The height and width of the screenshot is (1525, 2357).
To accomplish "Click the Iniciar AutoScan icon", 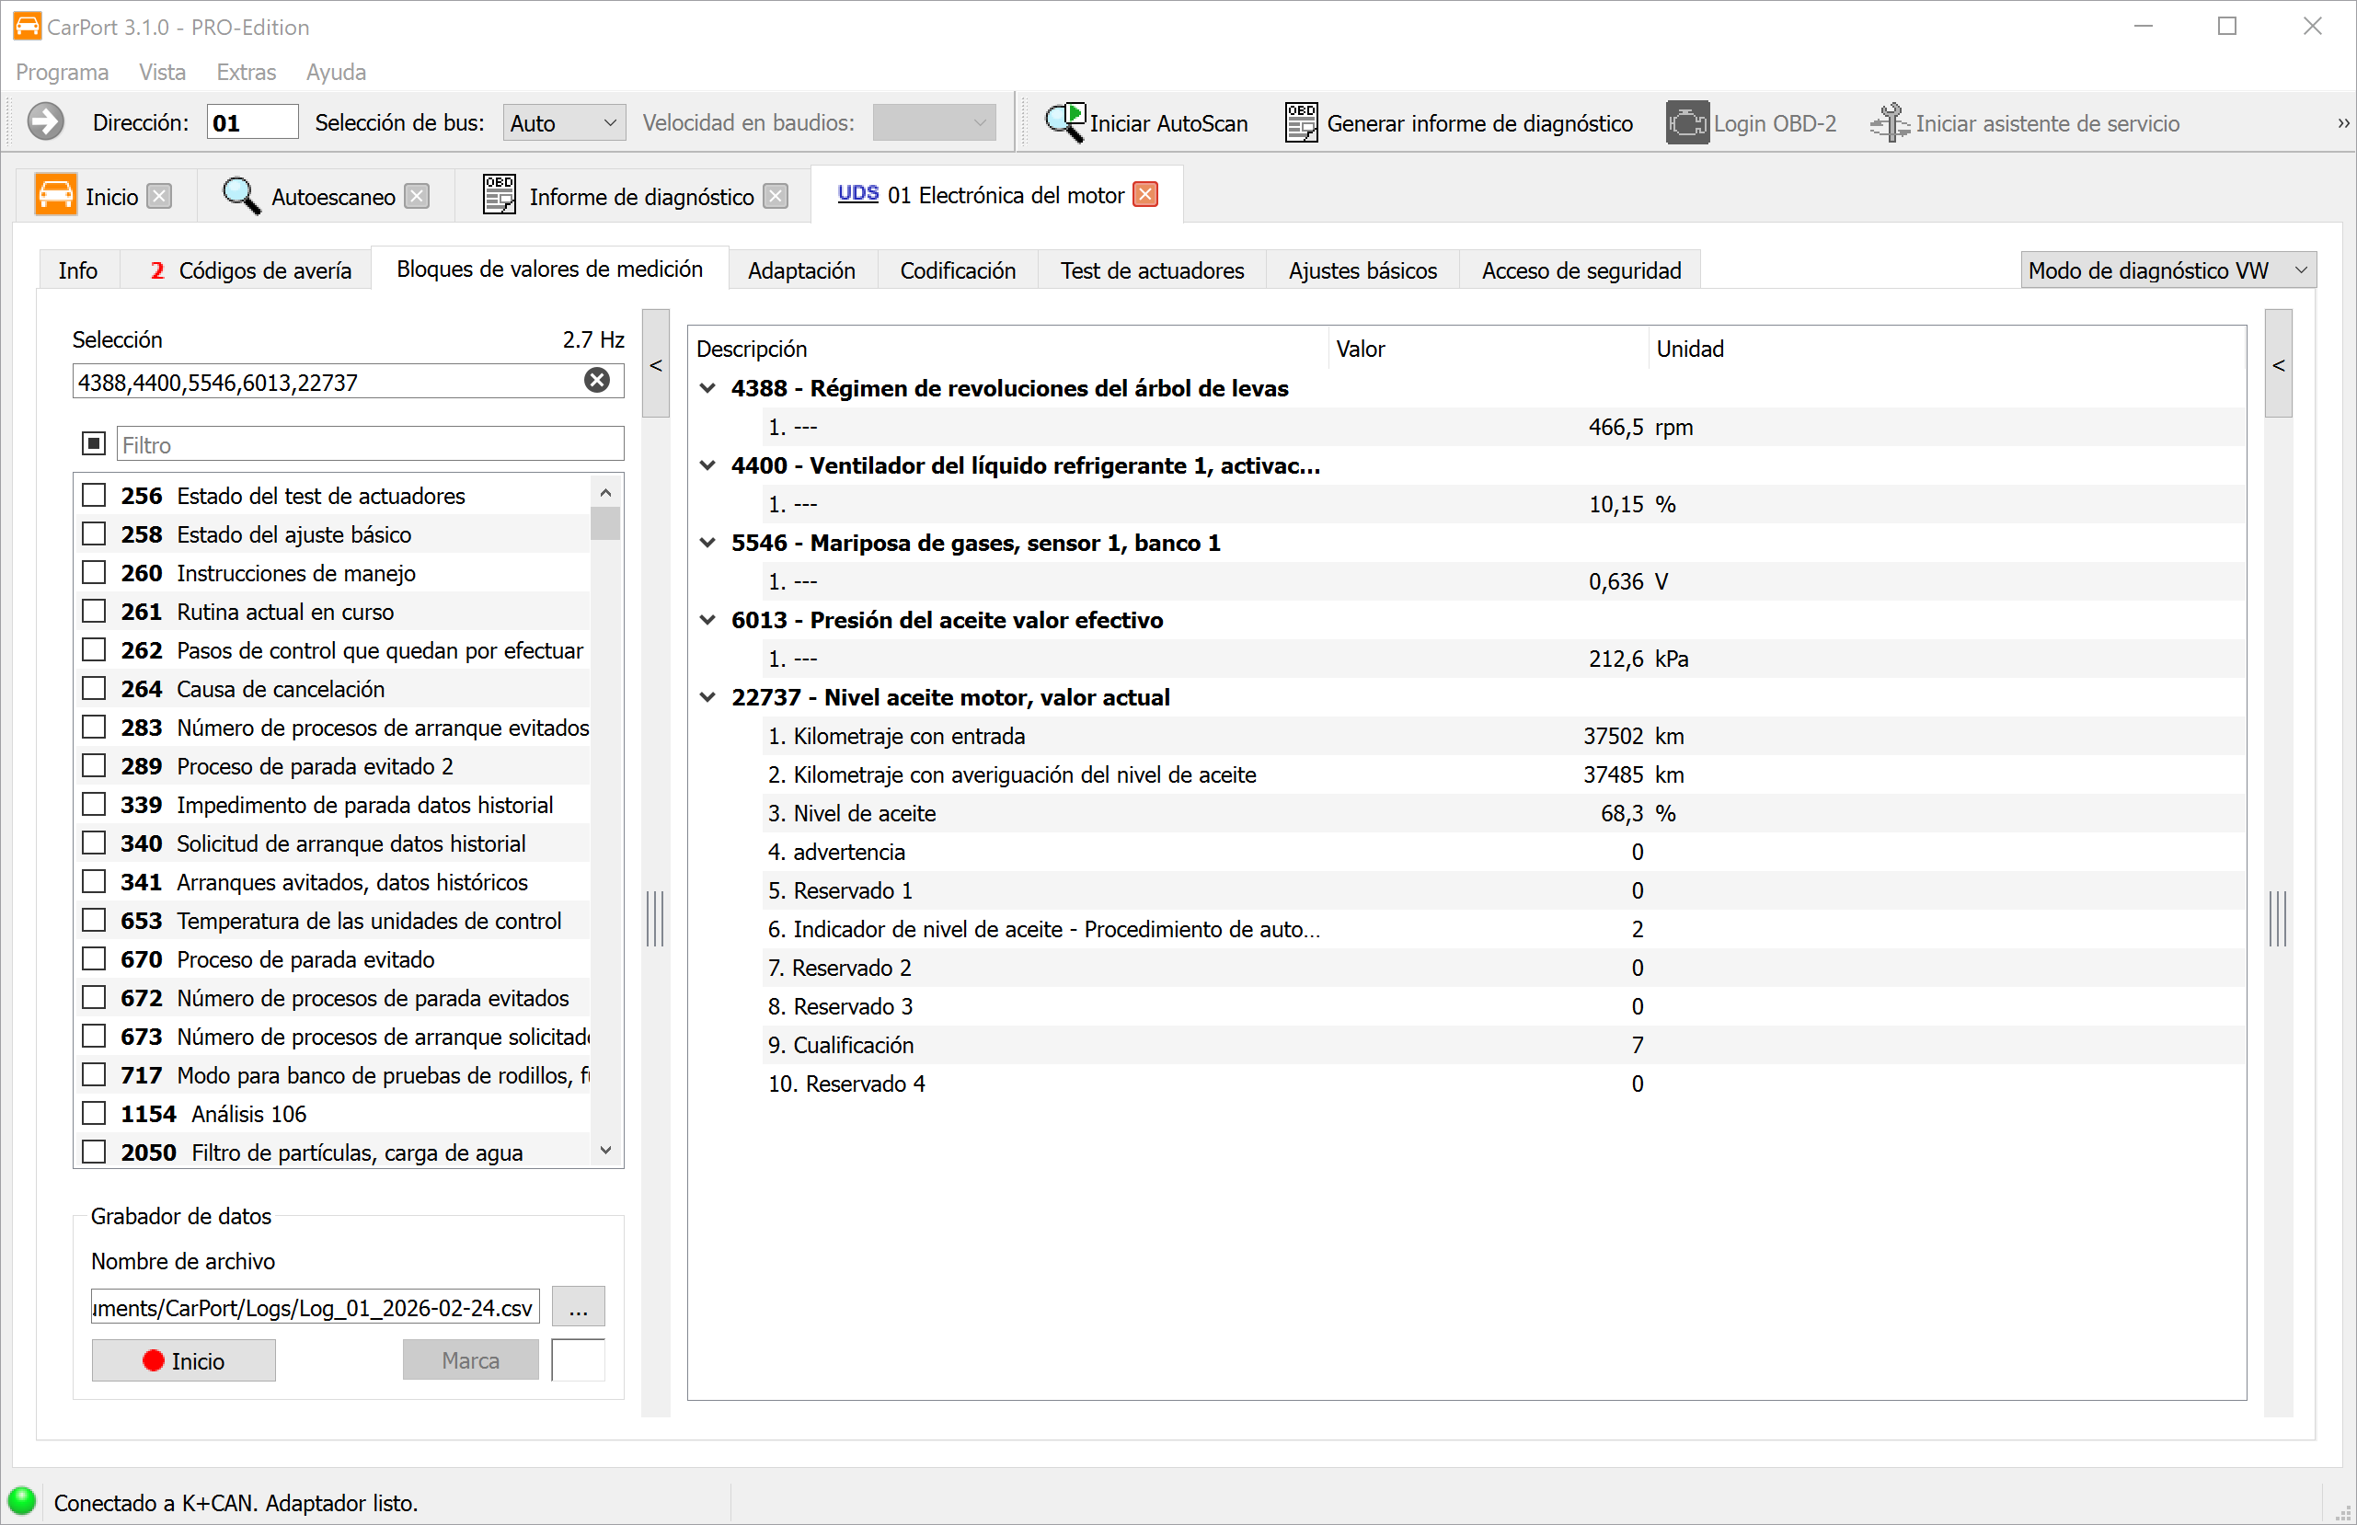I will click(1065, 123).
